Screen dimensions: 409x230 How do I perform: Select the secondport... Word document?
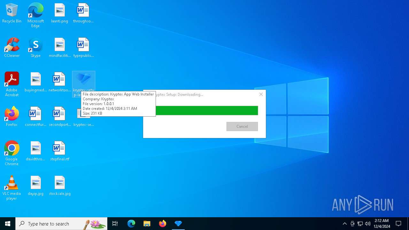[x=59, y=117]
